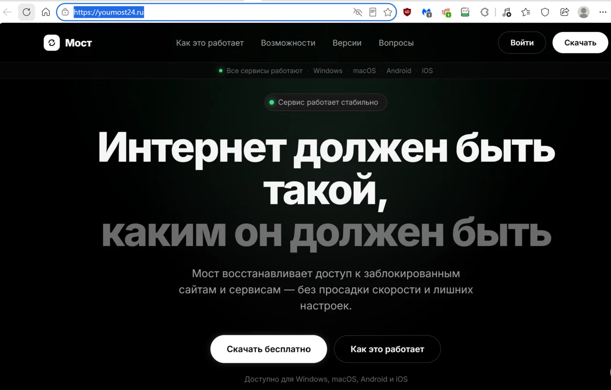Image resolution: width=611 pixels, height=390 pixels.
Task: Click the iOS link in status bar
Action: (427, 71)
